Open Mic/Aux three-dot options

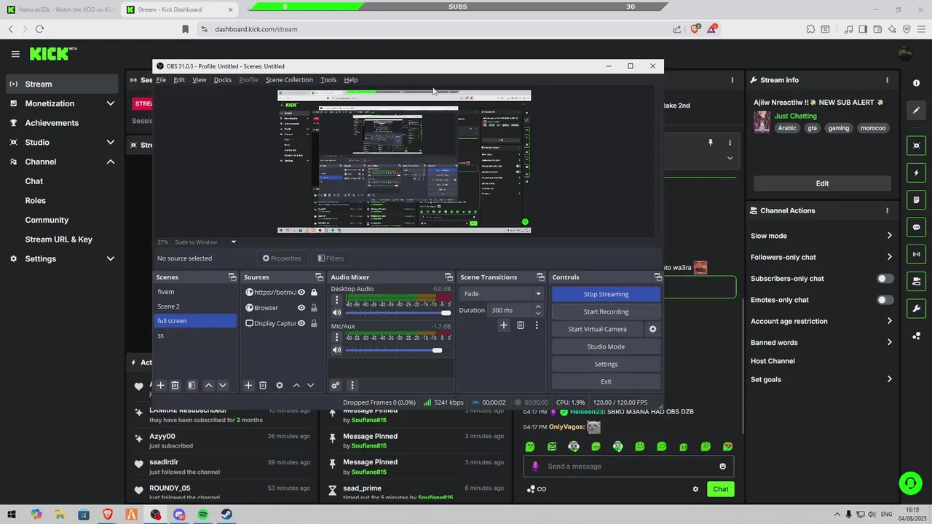[x=336, y=337]
